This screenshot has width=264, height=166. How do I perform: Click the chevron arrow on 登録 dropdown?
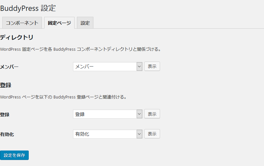coord(139,114)
